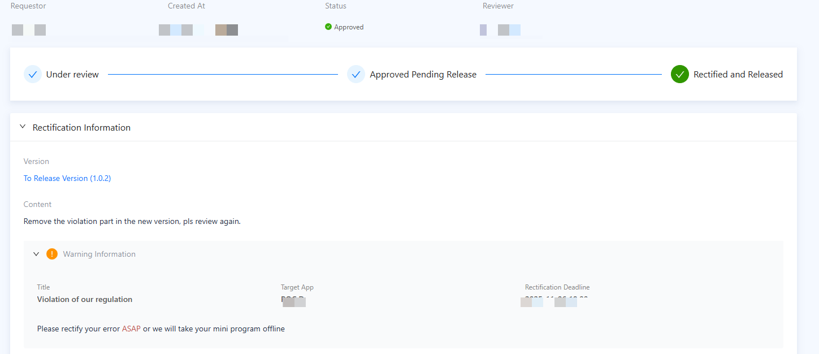Click the orange warning exclamation icon
The width and height of the screenshot is (819, 354).
[52, 254]
